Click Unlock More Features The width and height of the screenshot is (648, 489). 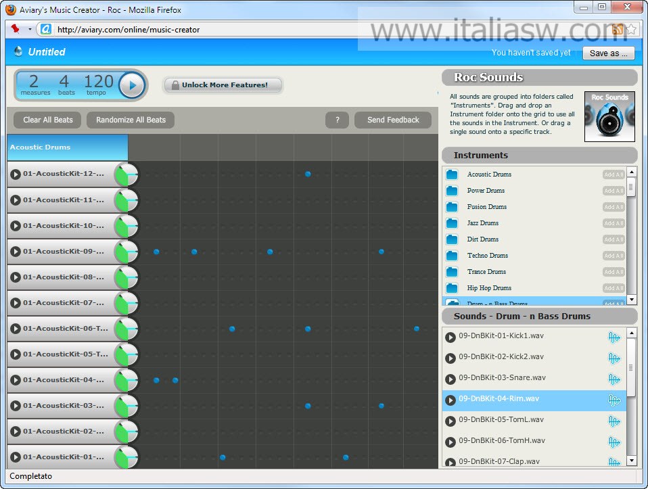tap(223, 85)
